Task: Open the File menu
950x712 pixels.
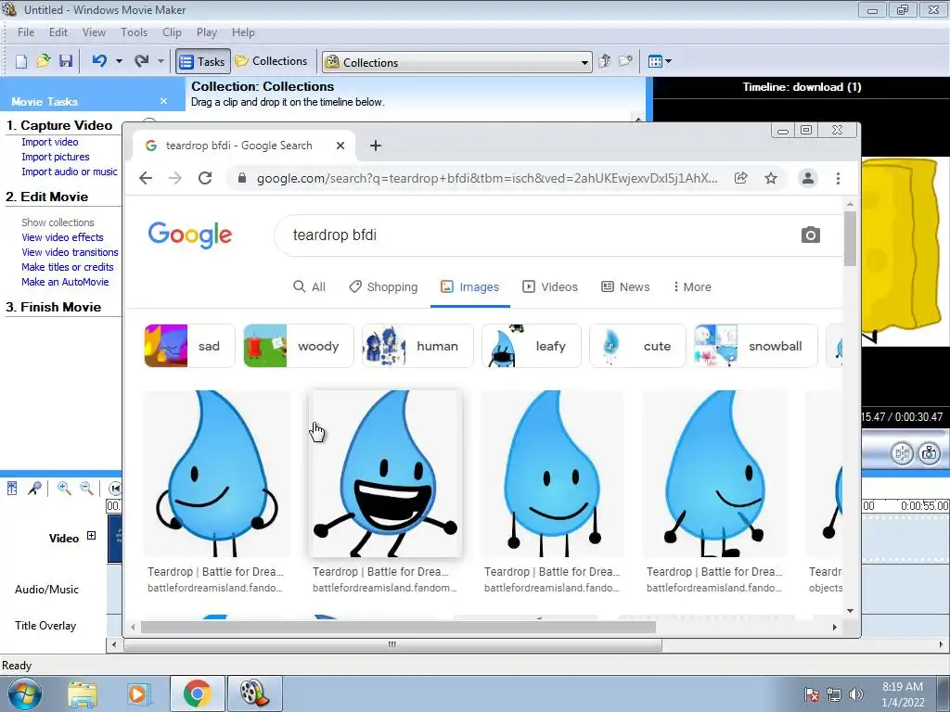Action: pos(26,32)
